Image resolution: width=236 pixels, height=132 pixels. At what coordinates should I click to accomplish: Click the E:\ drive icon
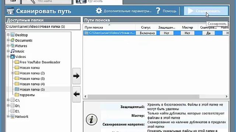[x=13, y=111]
